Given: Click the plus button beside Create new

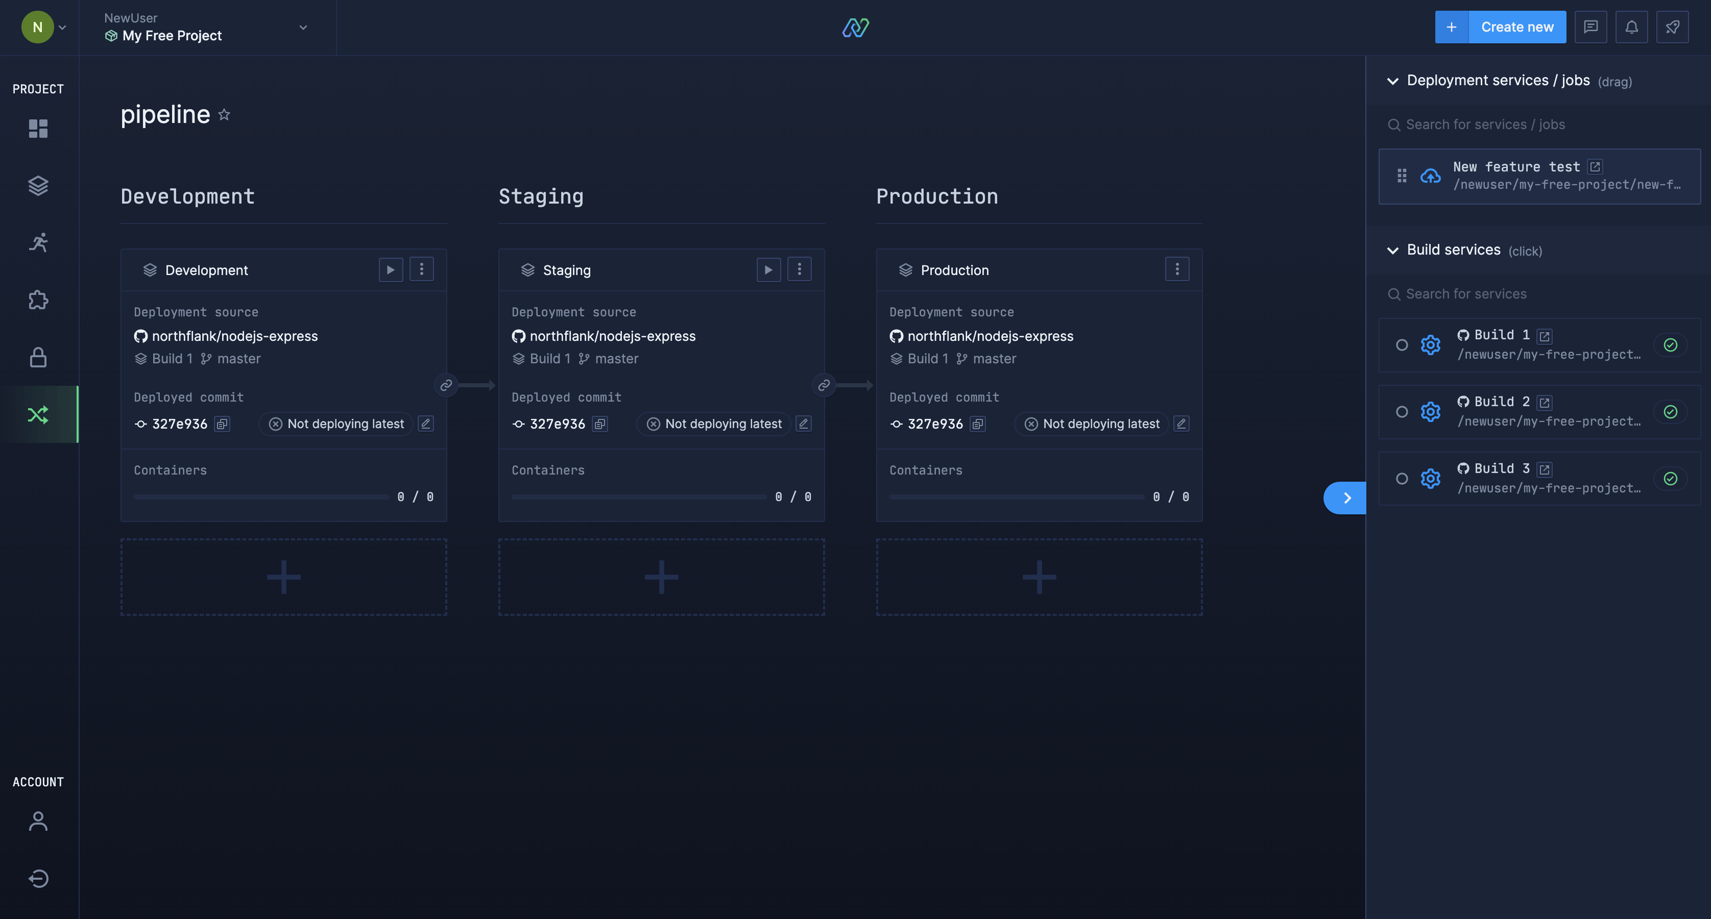Looking at the screenshot, I should 1452,27.
